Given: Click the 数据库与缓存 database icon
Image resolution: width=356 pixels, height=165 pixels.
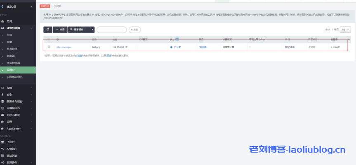Looking at the screenshot, I should point(3,101).
